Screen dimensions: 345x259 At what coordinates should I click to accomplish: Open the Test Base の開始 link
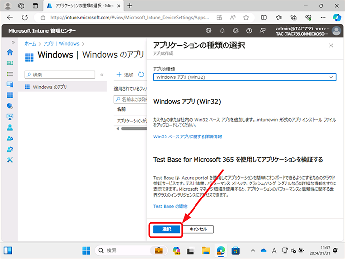click(x=170, y=206)
